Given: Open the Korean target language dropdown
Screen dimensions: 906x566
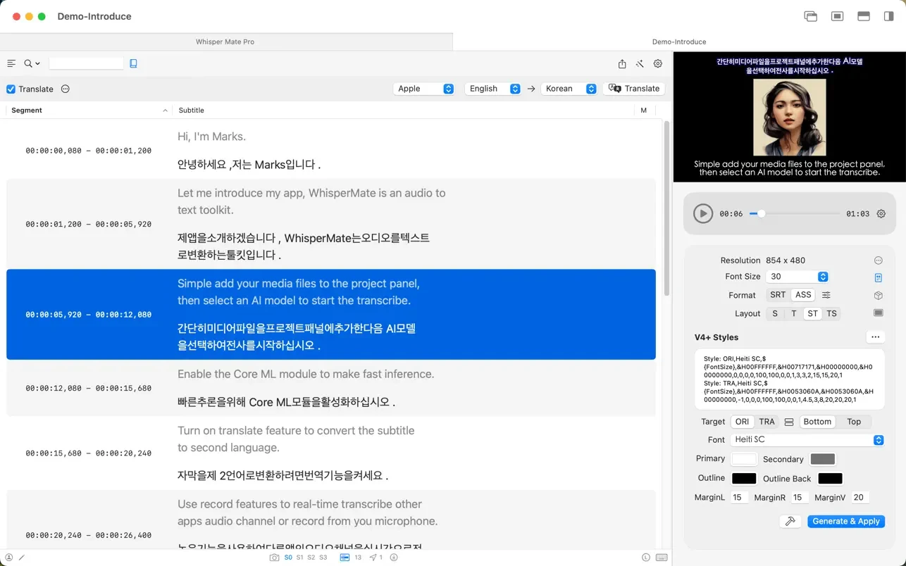Looking at the screenshot, I should point(570,89).
